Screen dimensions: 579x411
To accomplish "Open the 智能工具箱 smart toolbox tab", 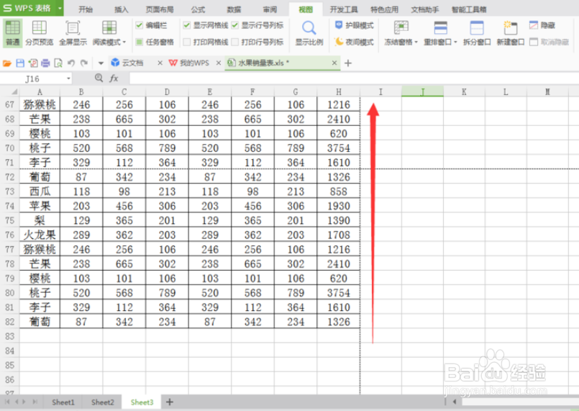I will pyautogui.click(x=469, y=9).
